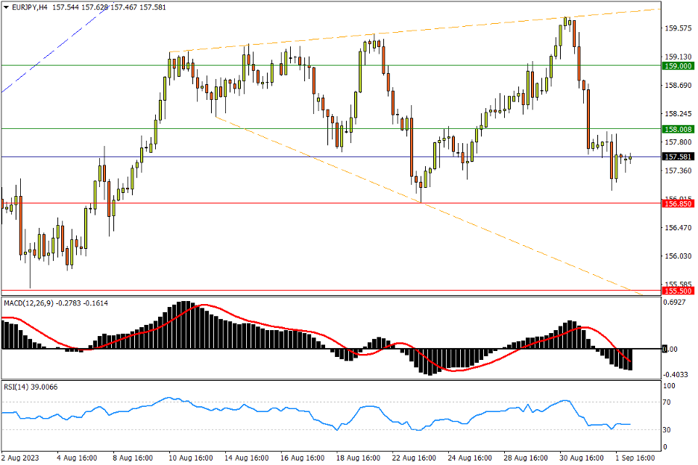The image size is (698, 465).
Task: Click the 30 Aug 16:00 date label
Action: 581,458
